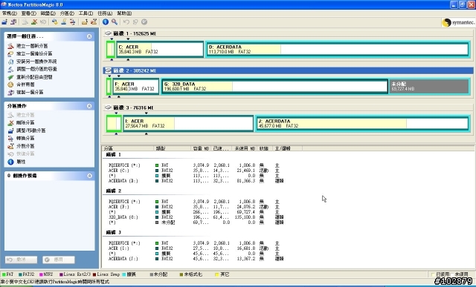This screenshot has height=287, width=476.
Task: Click the greyed Undo arrow toolbar icon
Action: click(126, 22)
